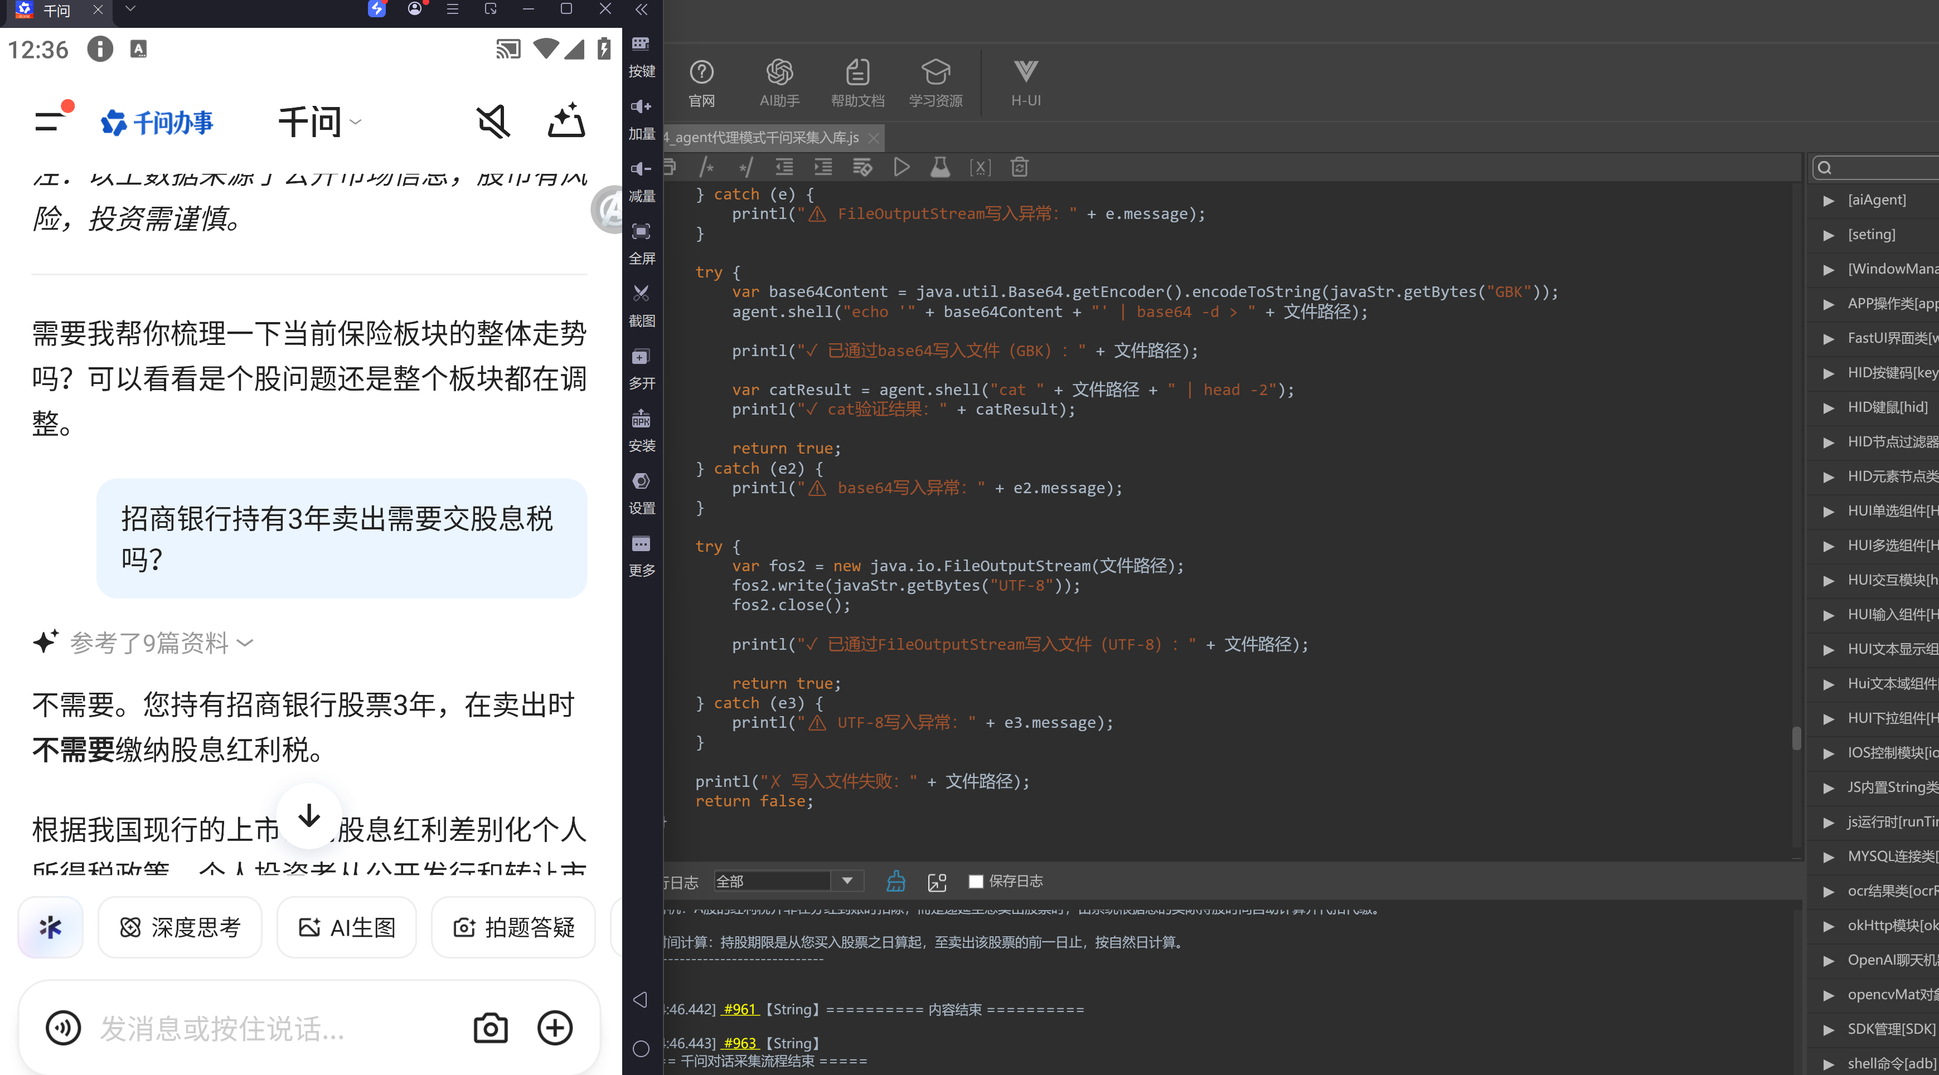Tap the plus attachment icon in message bar
The height and width of the screenshot is (1075, 1939).
(x=555, y=1028)
